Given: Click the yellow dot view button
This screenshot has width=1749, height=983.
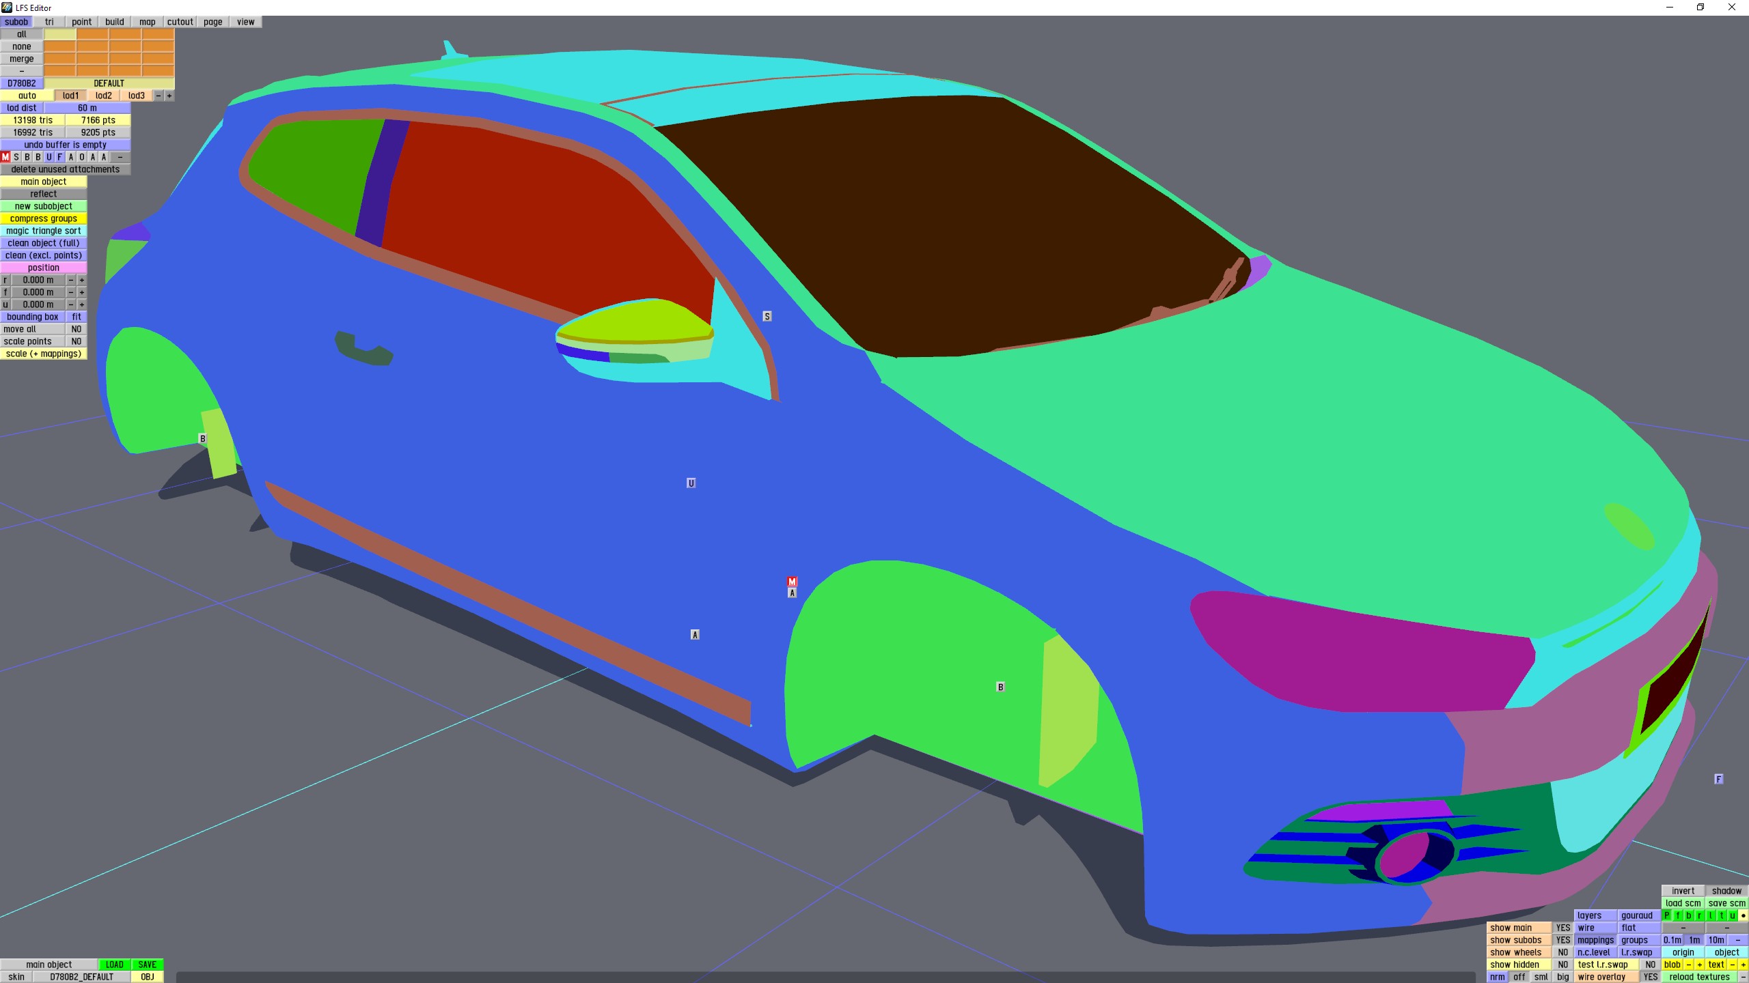Looking at the screenshot, I should click(x=1743, y=915).
